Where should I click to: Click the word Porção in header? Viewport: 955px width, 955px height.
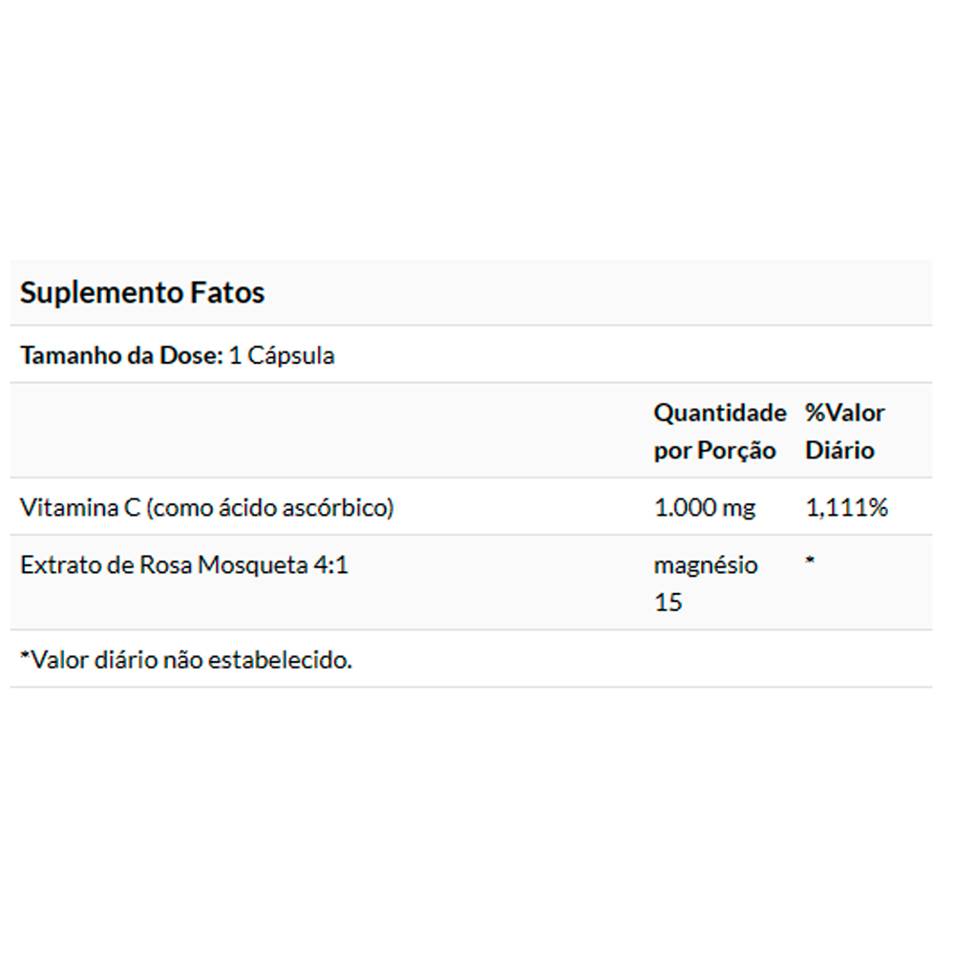pyautogui.click(x=736, y=452)
